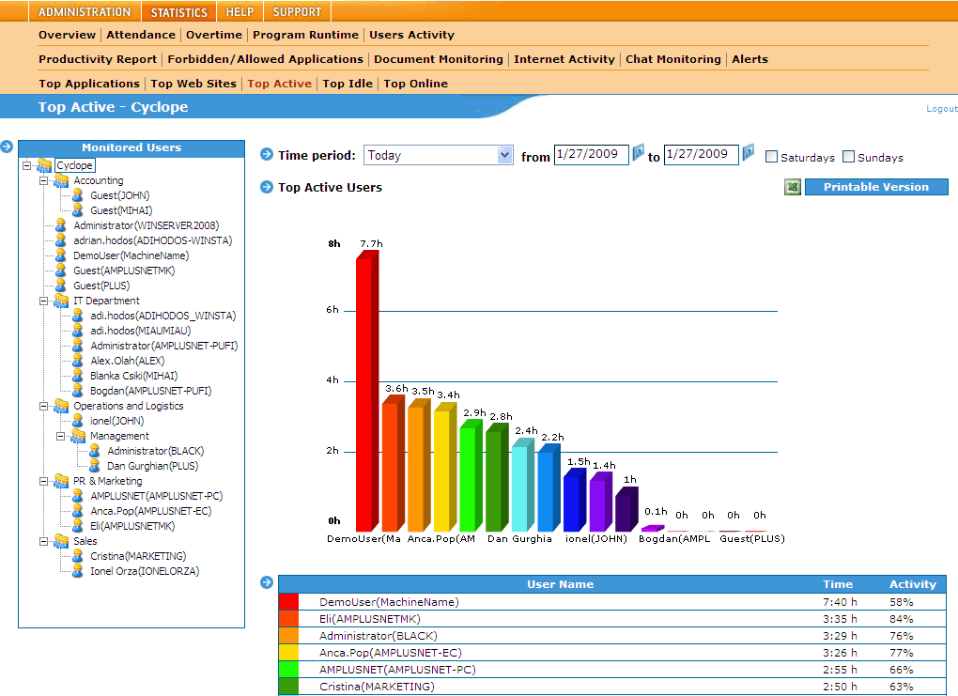Click the red swatch for DemoUser row
958x696 pixels.
coord(288,601)
